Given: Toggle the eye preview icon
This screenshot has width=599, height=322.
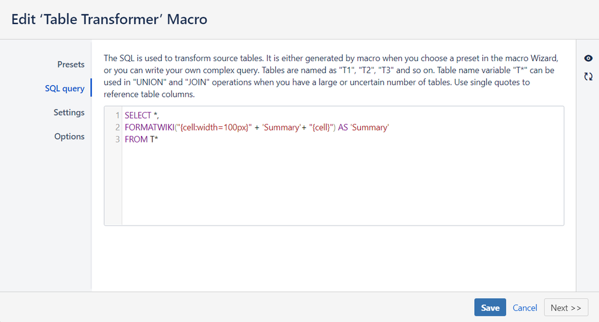Looking at the screenshot, I should click(x=588, y=58).
